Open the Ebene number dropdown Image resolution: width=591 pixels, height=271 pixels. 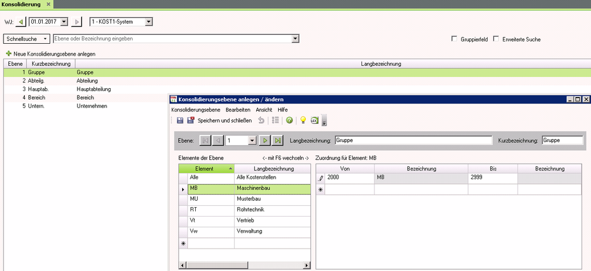coord(252,140)
